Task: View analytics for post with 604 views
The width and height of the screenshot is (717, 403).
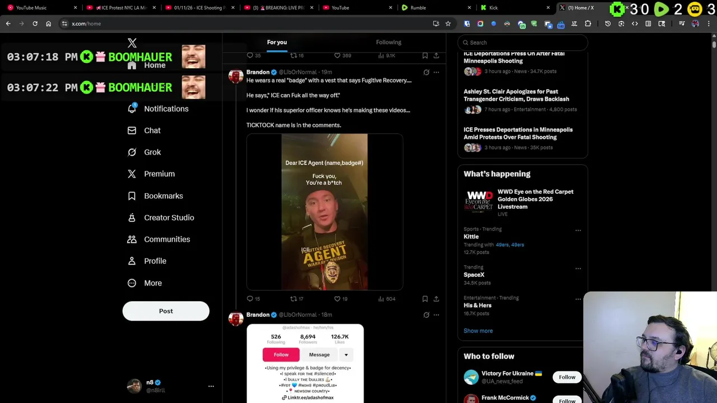Action: pos(387,299)
